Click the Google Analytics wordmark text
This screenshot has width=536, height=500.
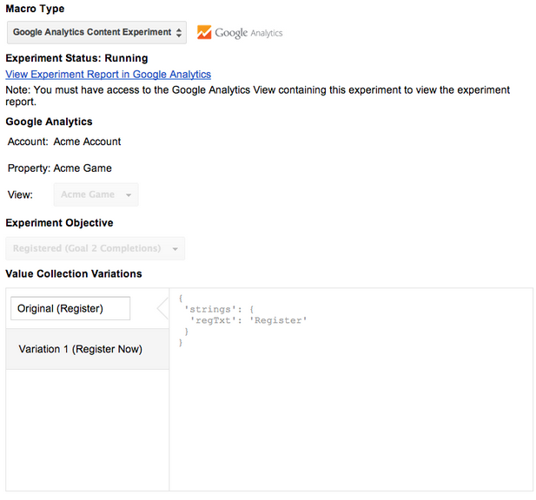[248, 33]
